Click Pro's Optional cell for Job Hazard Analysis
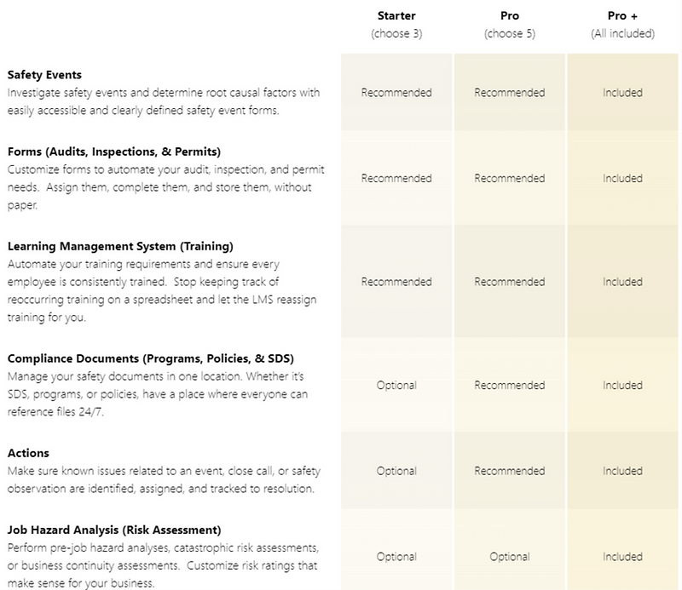This screenshot has height=590, width=682. (x=510, y=557)
